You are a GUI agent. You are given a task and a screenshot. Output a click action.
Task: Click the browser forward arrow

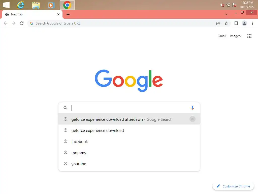tap(14, 23)
